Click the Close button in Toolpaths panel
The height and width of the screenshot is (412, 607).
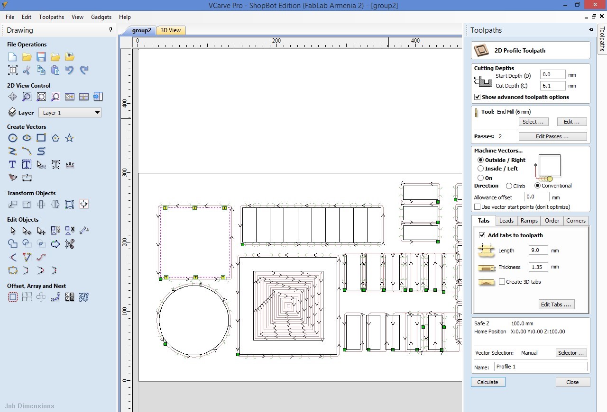(573, 382)
